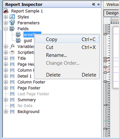Screen dimensions: 120x139
Task: Click the Report Sample 1 document icon
Action: click(x=6, y=11)
